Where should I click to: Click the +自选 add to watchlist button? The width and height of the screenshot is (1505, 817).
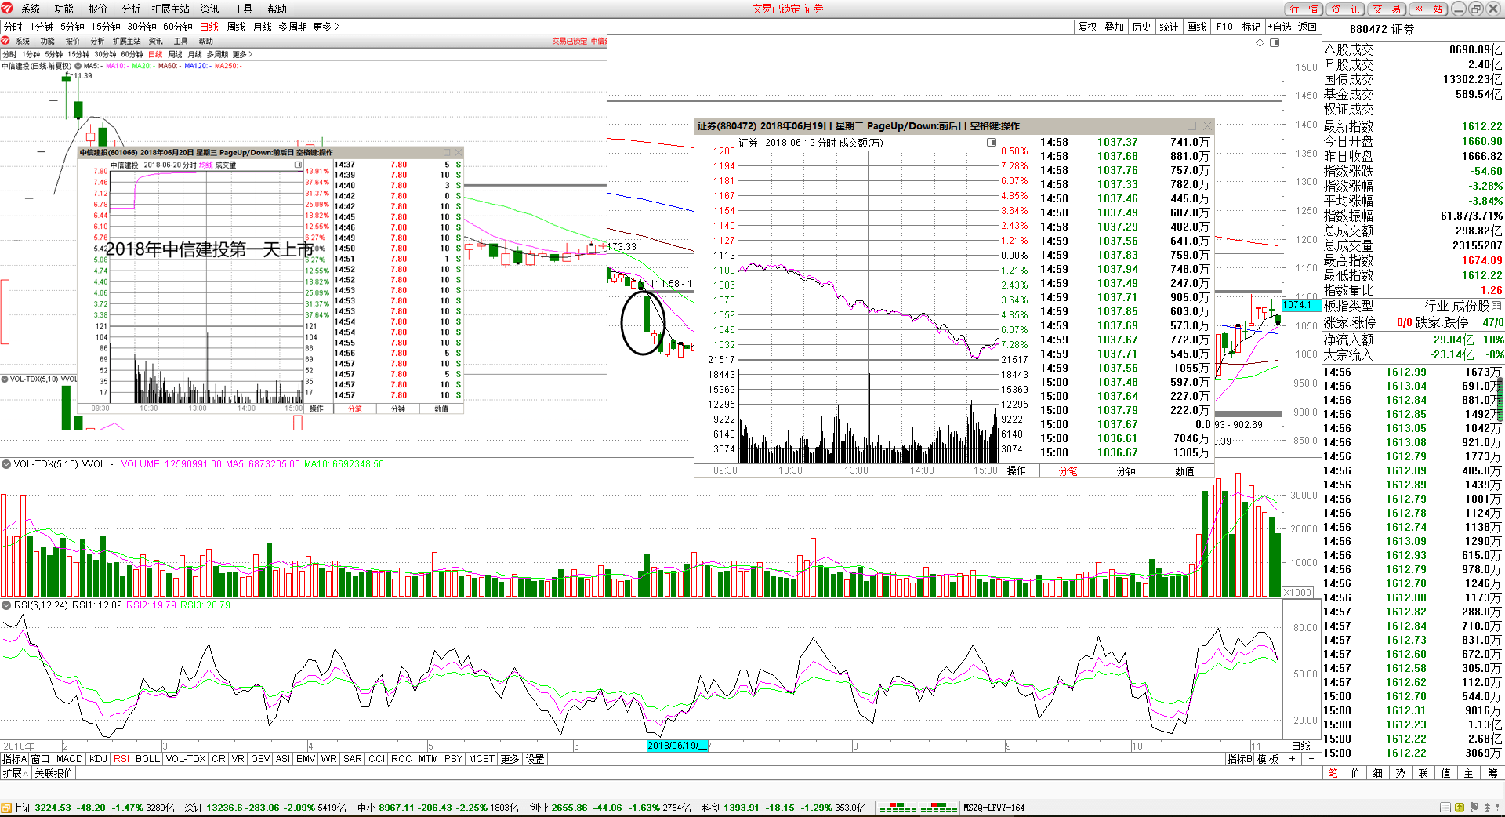1279,27
